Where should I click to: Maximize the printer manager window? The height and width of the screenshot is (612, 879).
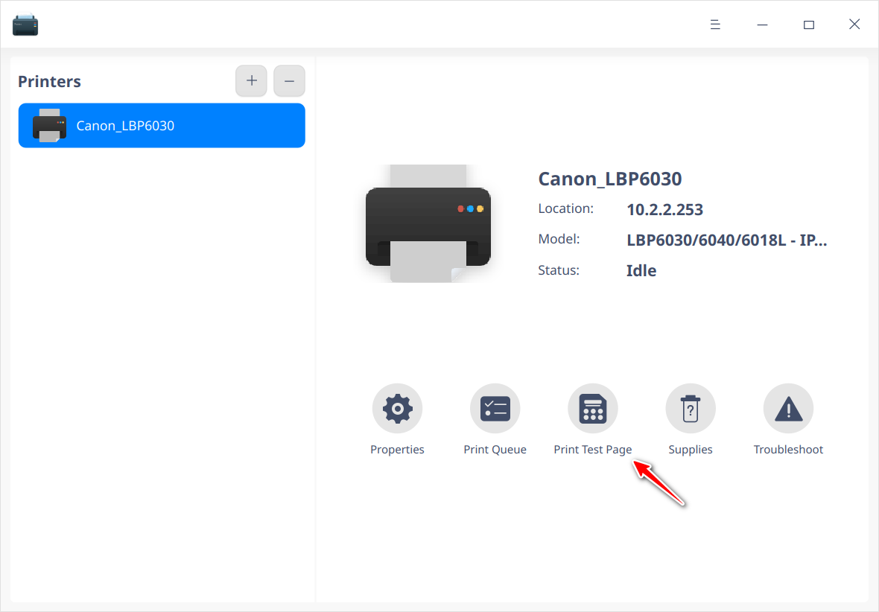point(808,25)
